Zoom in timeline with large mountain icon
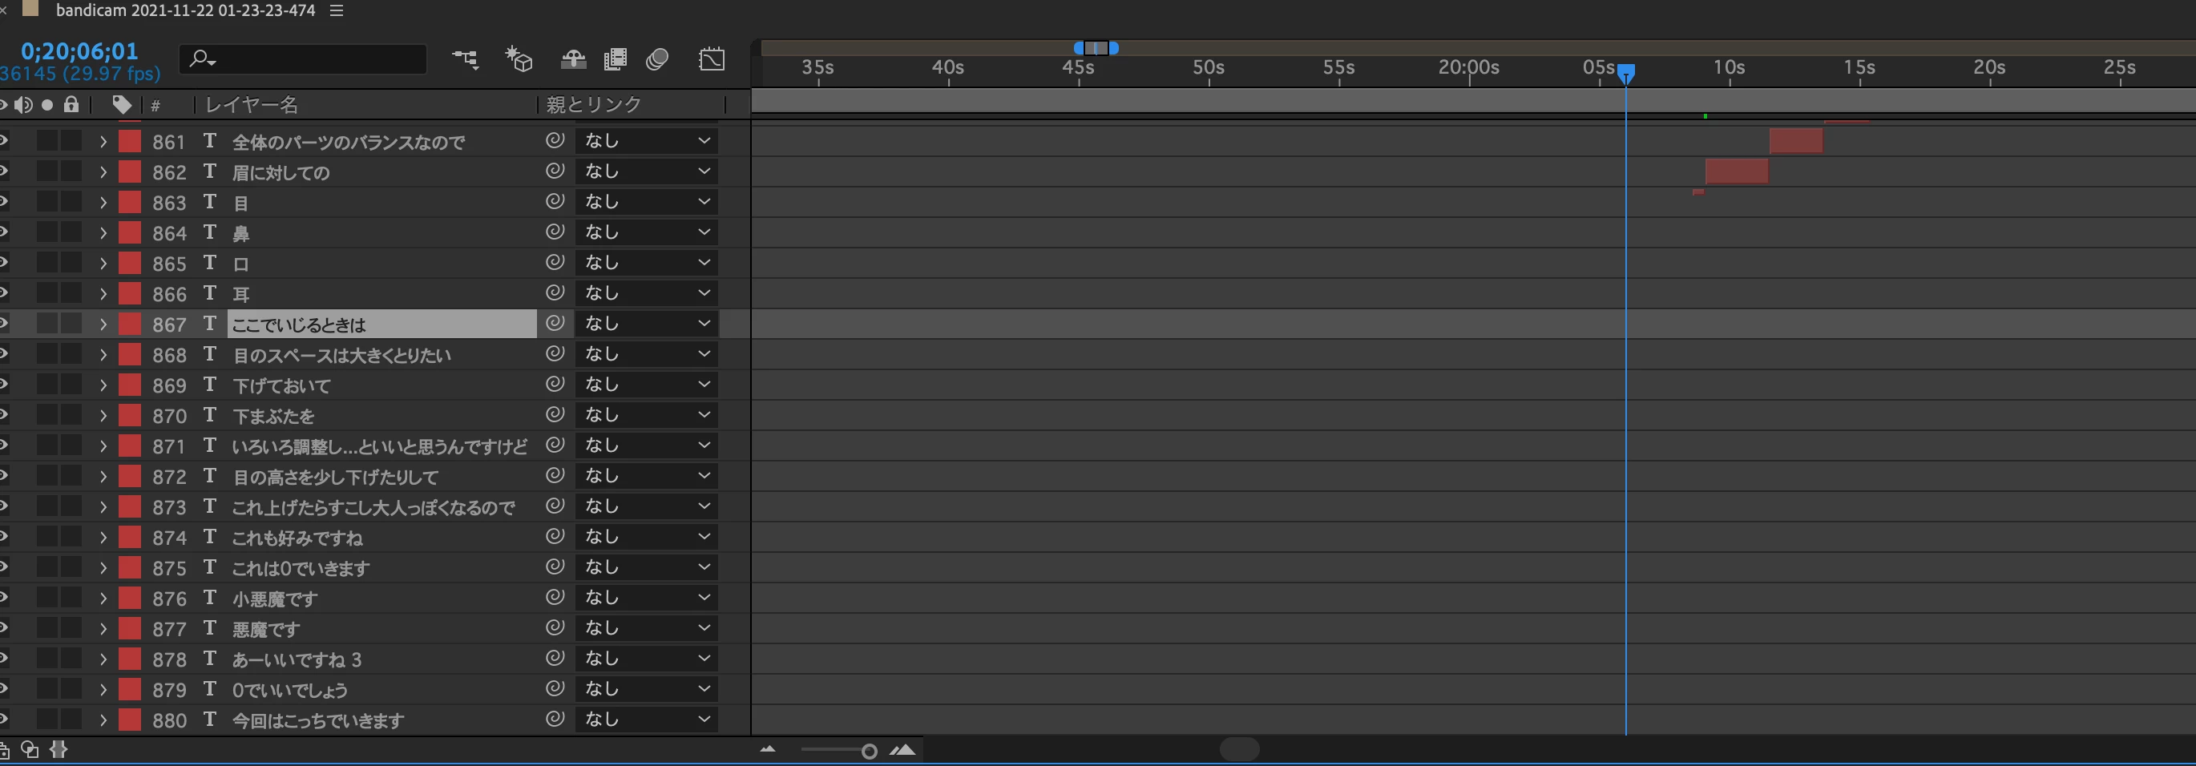Screen dimensions: 2196x766 902,750
